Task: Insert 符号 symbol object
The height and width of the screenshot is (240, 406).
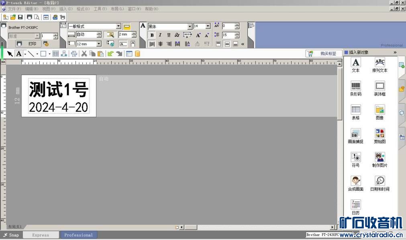Action: coord(355,160)
